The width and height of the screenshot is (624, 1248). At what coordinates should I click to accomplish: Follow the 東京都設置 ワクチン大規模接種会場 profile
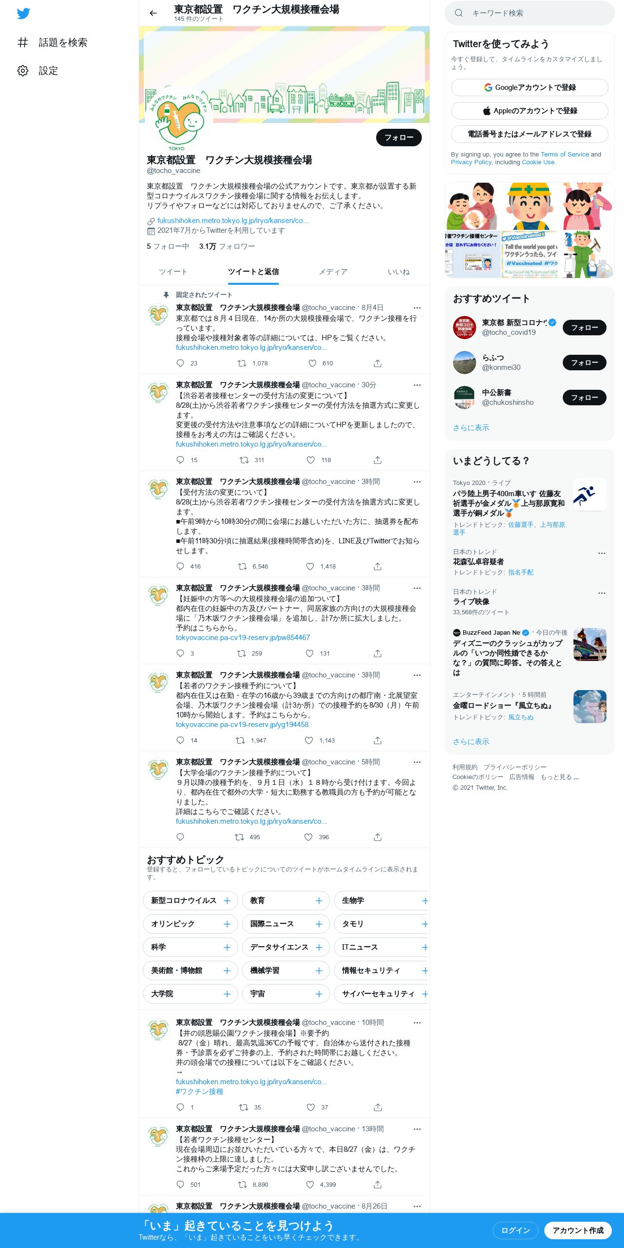(399, 138)
